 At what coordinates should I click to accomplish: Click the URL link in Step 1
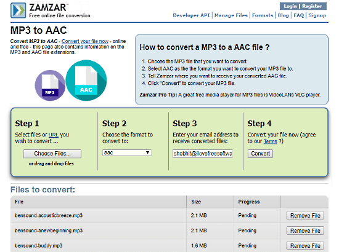(54, 135)
